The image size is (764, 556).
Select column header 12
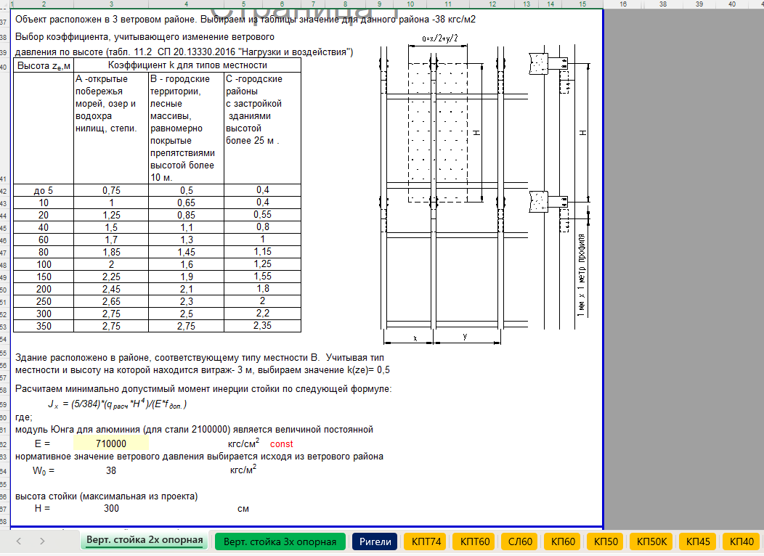pyautogui.click(x=492, y=4)
